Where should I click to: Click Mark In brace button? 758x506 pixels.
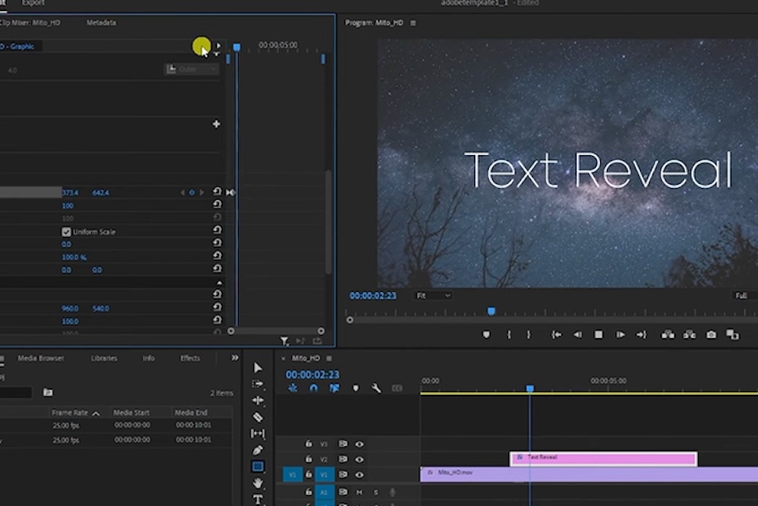(x=508, y=335)
